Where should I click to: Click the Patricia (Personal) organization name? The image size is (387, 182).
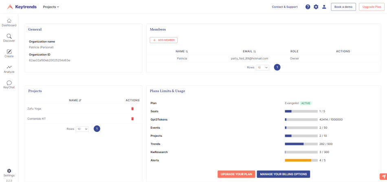coord(41,47)
